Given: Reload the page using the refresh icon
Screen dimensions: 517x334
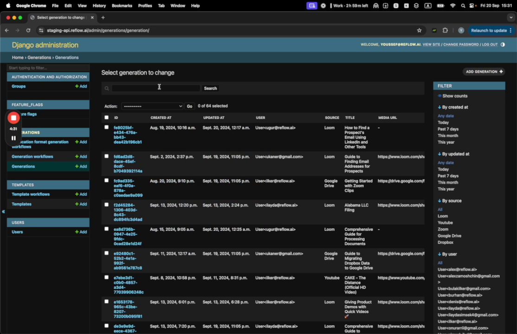Looking at the screenshot, I should [28, 31].
